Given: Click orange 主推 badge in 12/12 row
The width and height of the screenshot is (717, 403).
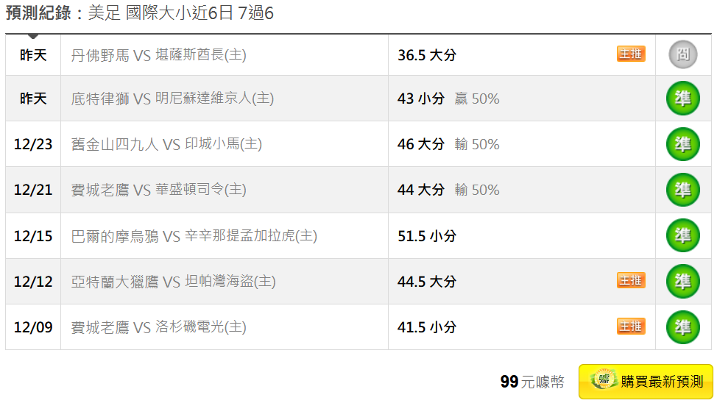Looking at the screenshot, I should [631, 280].
